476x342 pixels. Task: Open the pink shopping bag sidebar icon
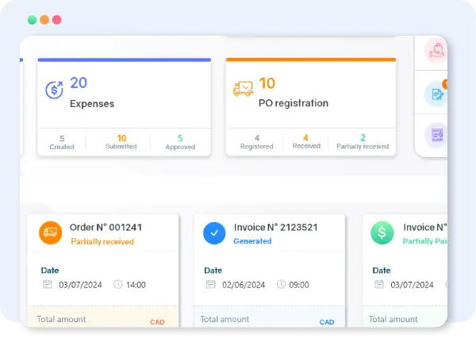[436, 52]
